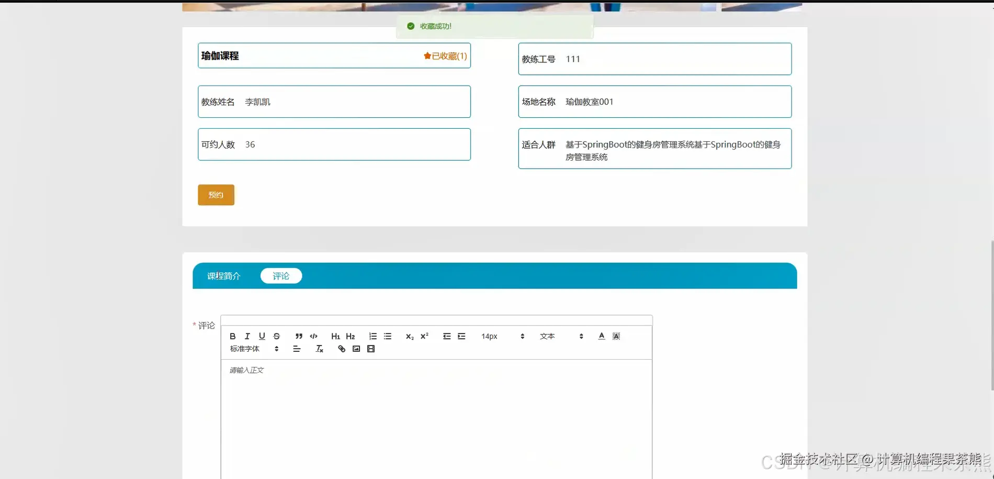This screenshot has width=994, height=479.
Task: Apply bold formatting in comment editor
Action: point(232,336)
